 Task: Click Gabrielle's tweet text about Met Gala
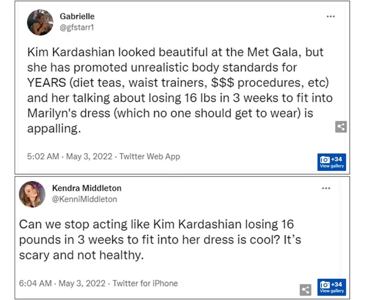pyautogui.click(x=180, y=91)
